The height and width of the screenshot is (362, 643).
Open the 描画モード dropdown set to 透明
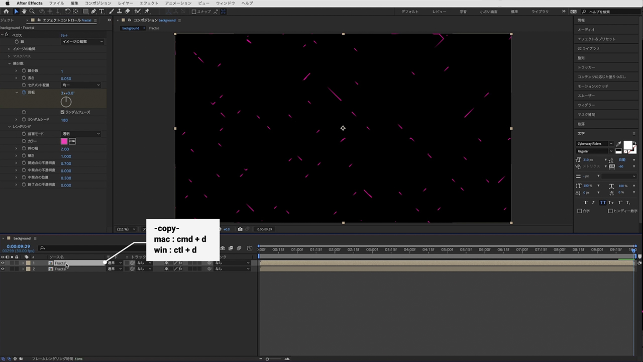click(x=80, y=134)
